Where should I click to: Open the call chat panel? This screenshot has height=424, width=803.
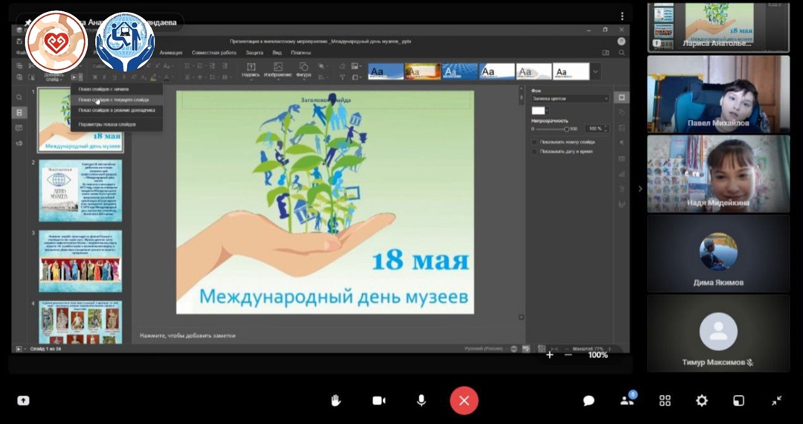click(589, 400)
